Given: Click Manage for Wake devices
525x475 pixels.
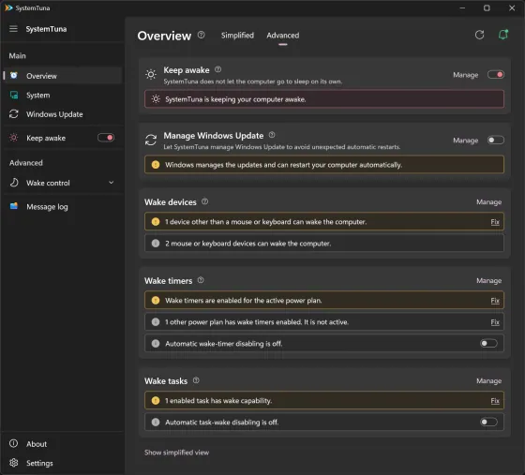Looking at the screenshot, I should [488, 202].
